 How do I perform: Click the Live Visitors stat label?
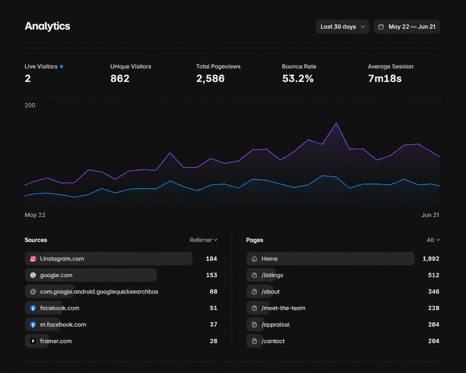[41, 66]
